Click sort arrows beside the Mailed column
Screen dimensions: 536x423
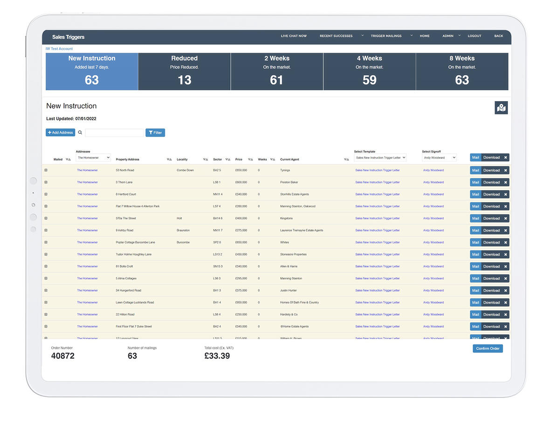pos(68,159)
